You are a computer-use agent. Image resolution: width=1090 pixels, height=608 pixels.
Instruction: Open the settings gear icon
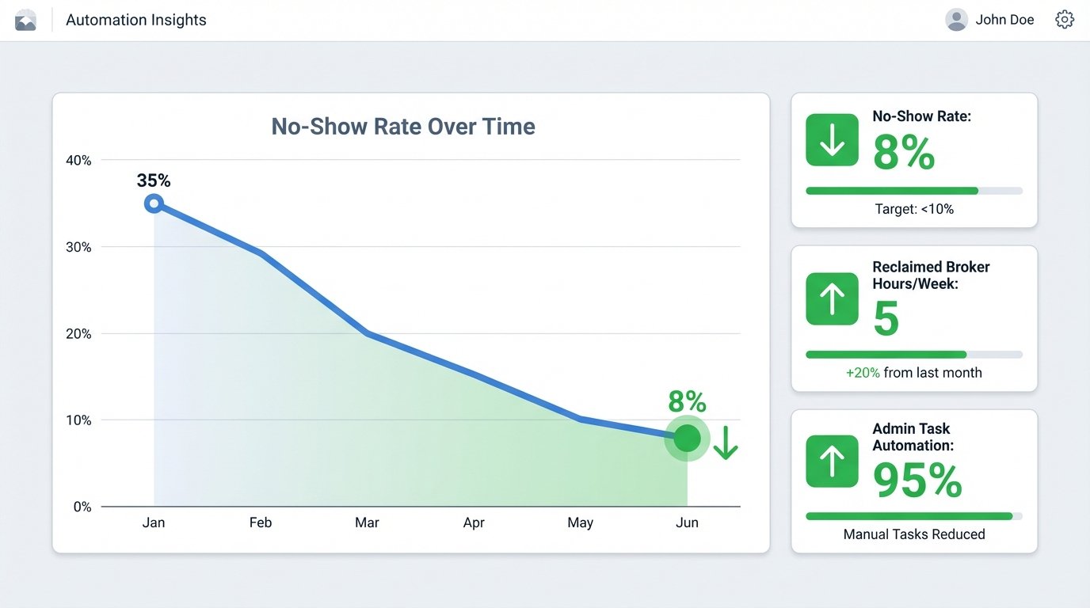pos(1065,19)
